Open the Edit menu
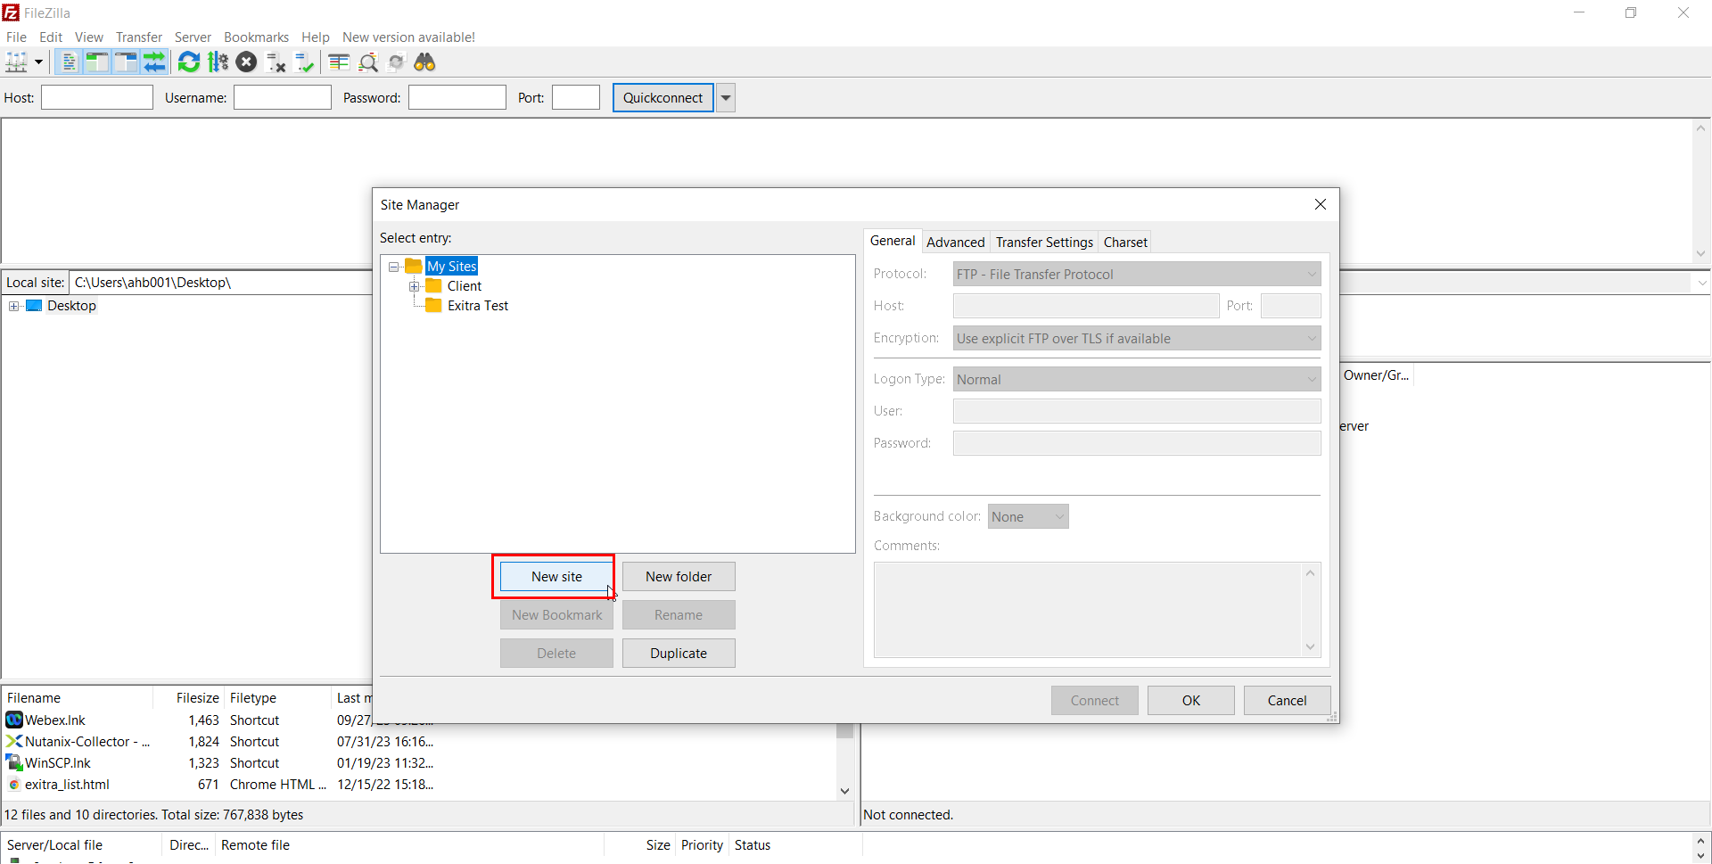The width and height of the screenshot is (1712, 864). pyautogui.click(x=51, y=37)
